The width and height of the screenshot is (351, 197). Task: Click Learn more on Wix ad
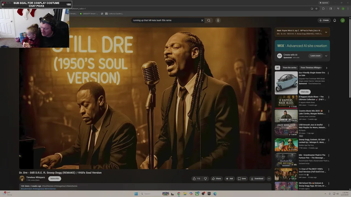(315, 56)
